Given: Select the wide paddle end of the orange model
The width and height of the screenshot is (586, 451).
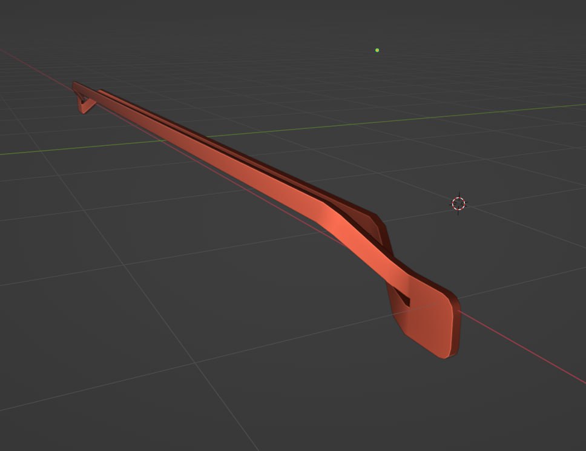Looking at the screenshot, I should [x=427, y=318].
